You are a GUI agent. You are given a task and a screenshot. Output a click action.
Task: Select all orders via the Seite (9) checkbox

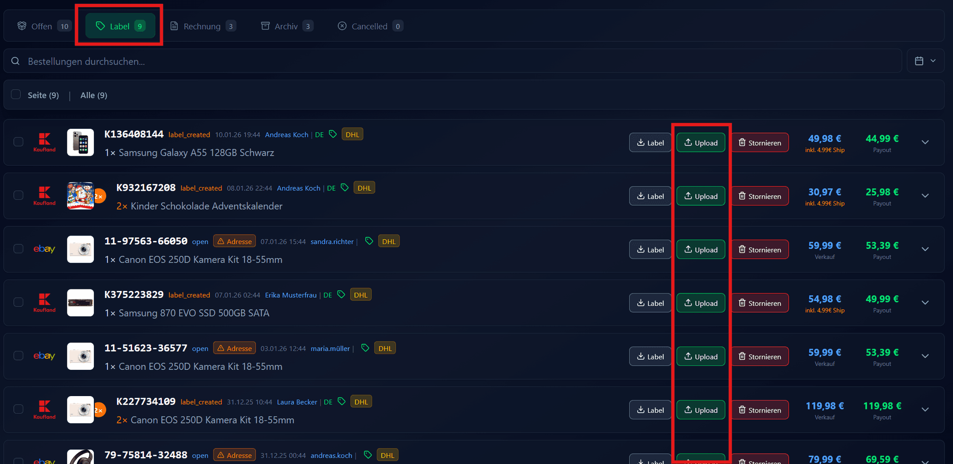click(x=16, y=94)
